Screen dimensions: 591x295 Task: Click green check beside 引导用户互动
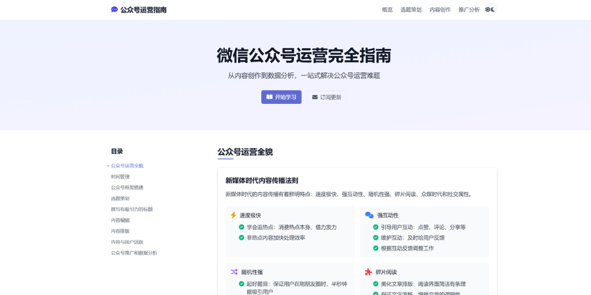pyautogui.click(x=376, y=227)
